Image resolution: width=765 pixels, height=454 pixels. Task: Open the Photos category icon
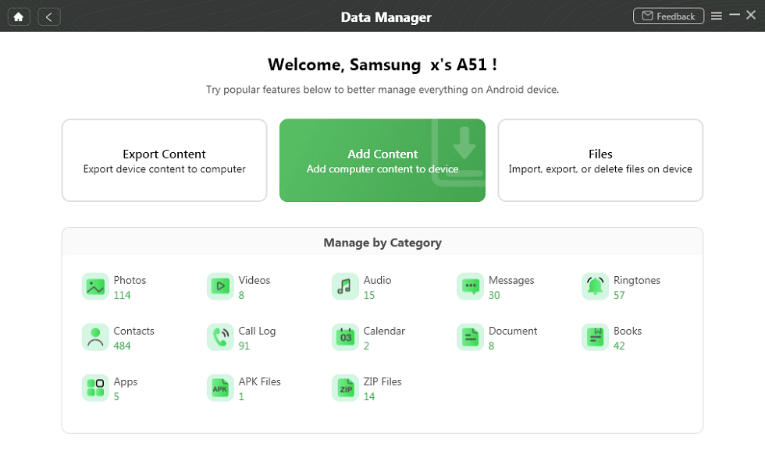[x=95, y=287]
